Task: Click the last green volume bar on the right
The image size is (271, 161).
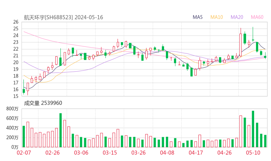Action: pyautogui.click(x=265, y=141)
